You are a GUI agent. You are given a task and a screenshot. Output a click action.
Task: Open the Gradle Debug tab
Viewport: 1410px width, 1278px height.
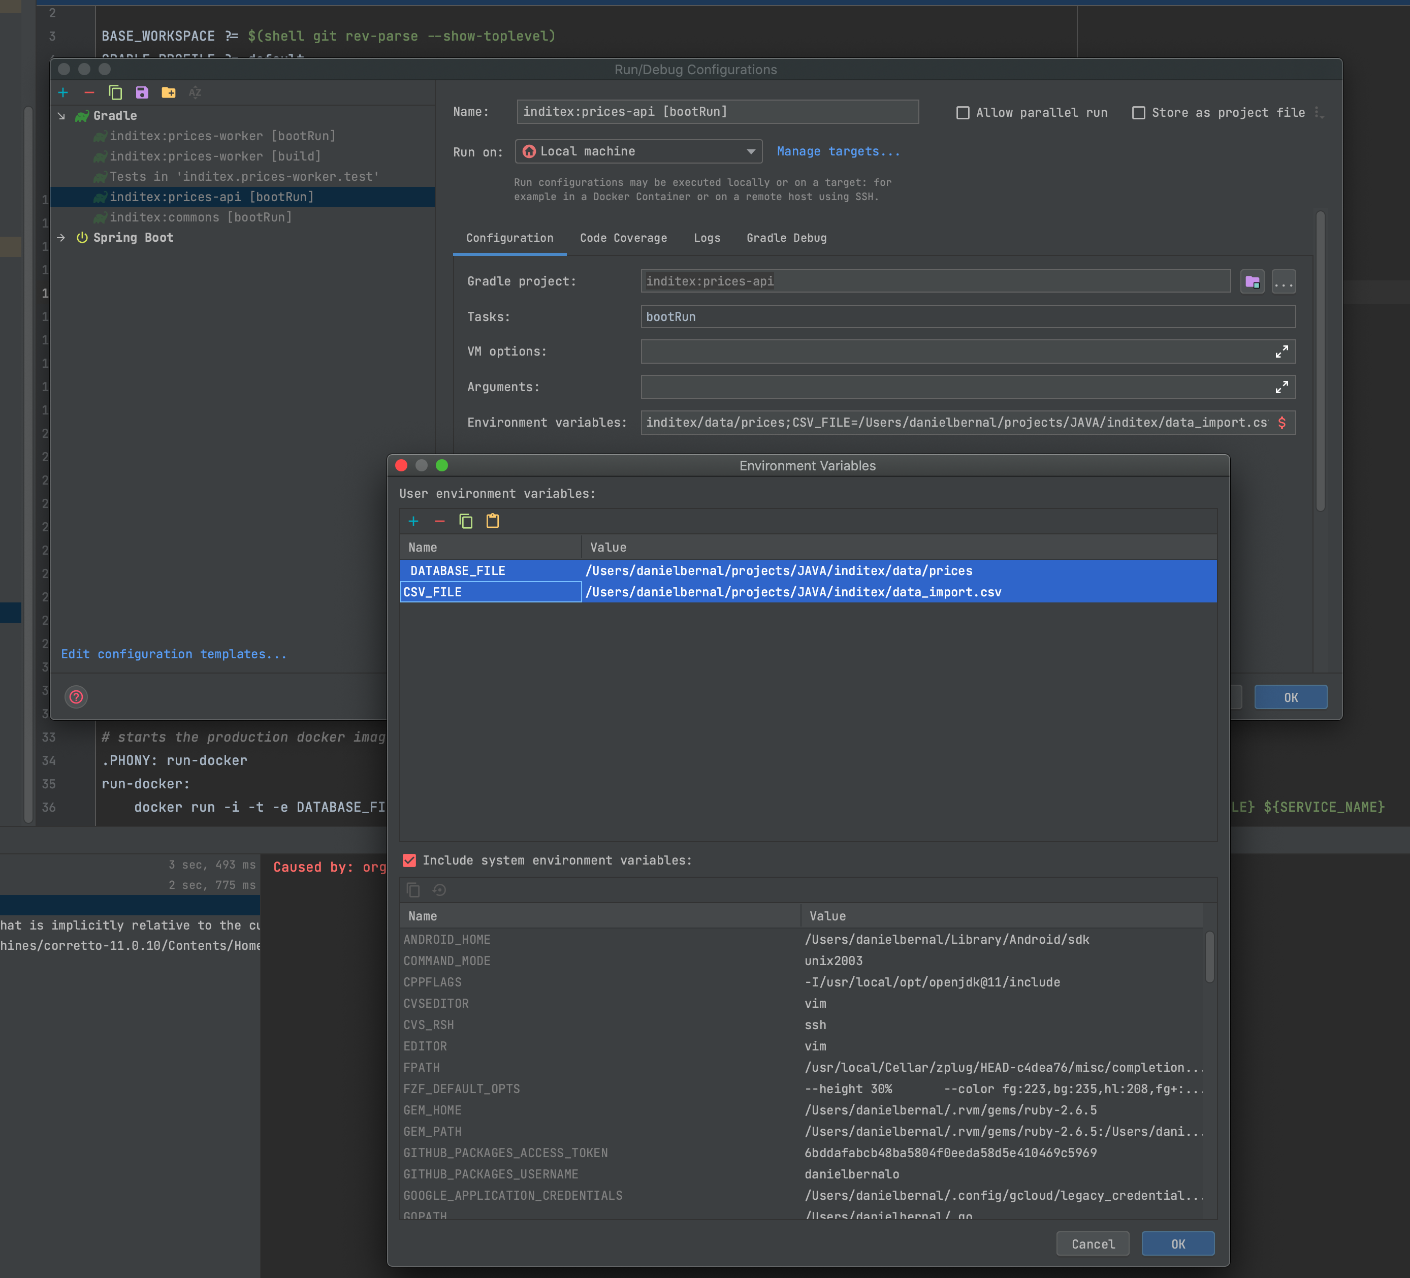[x=786, y=238]
